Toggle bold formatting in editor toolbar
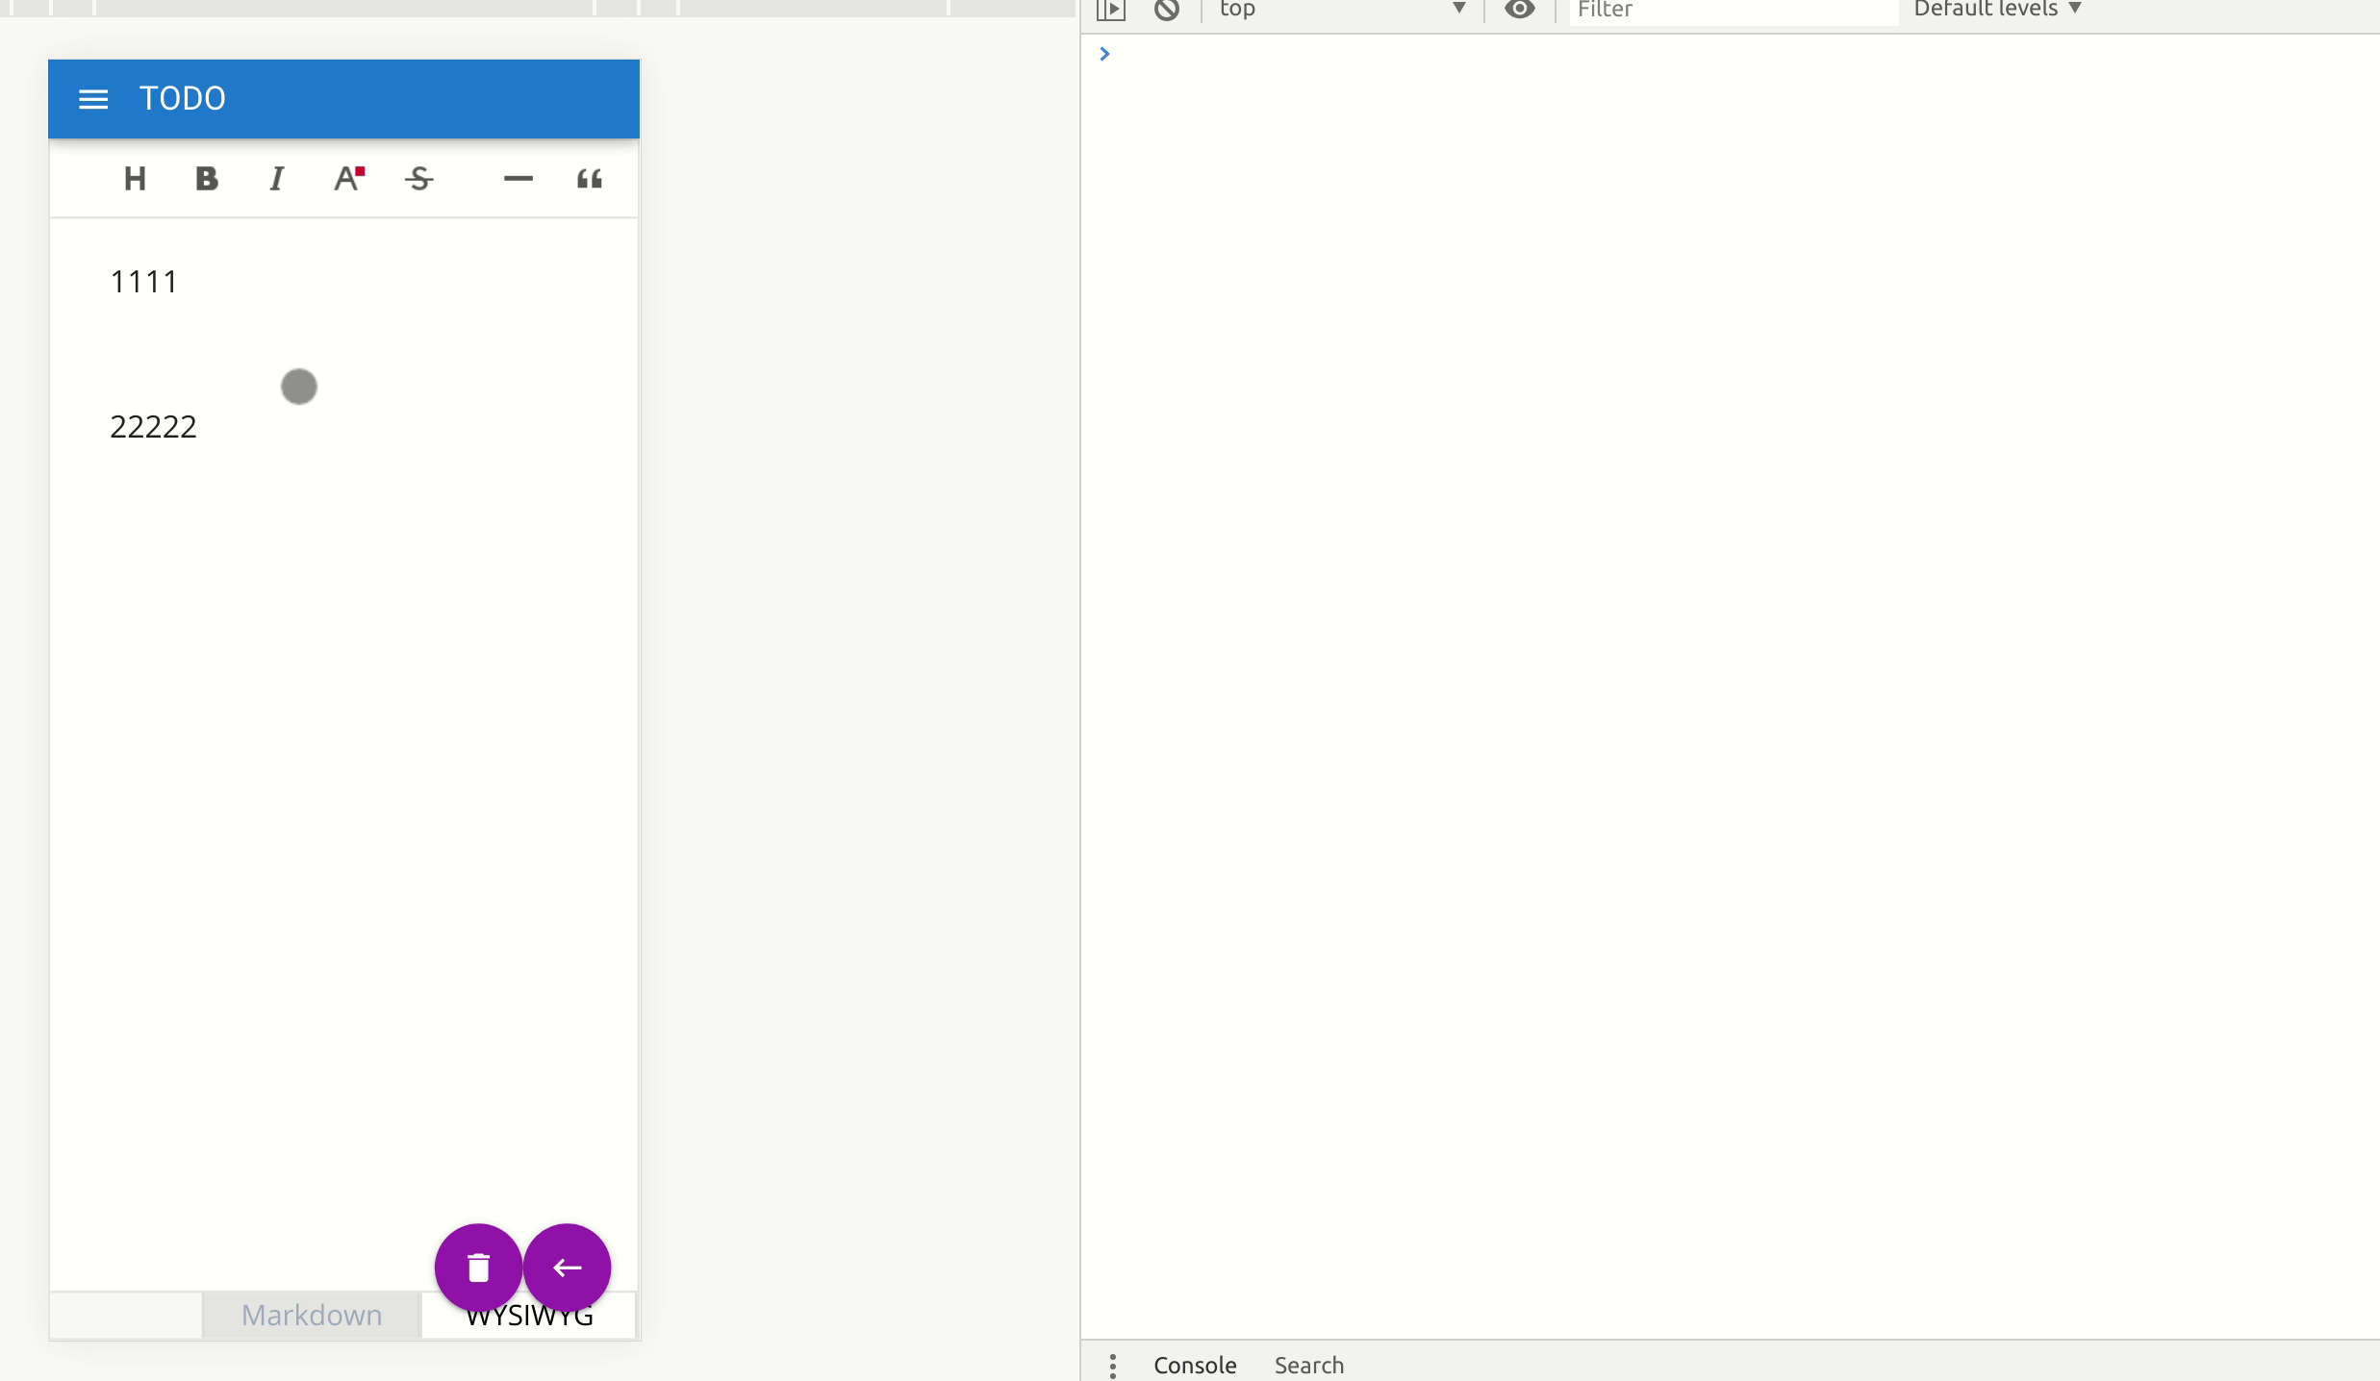Image resolution: width=2380 pixels, height=1381 pixels. (x=206, y=179)
